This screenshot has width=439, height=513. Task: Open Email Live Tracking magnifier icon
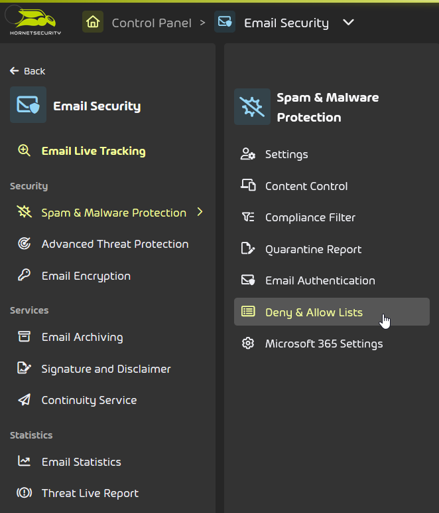pos(24,151)
